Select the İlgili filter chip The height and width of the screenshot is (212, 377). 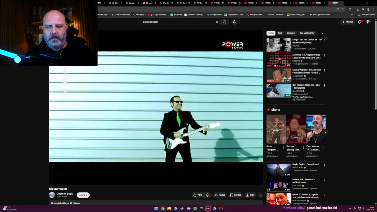point(280,33)
